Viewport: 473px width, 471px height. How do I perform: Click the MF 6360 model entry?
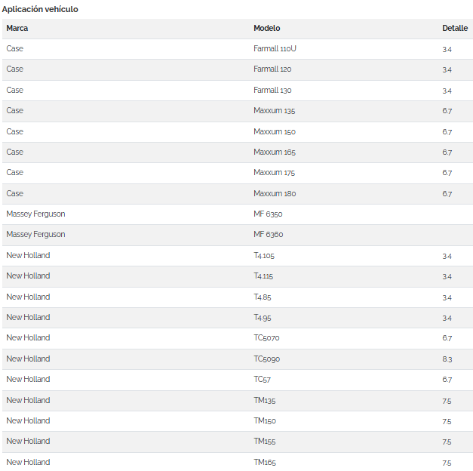coord(268,235)
